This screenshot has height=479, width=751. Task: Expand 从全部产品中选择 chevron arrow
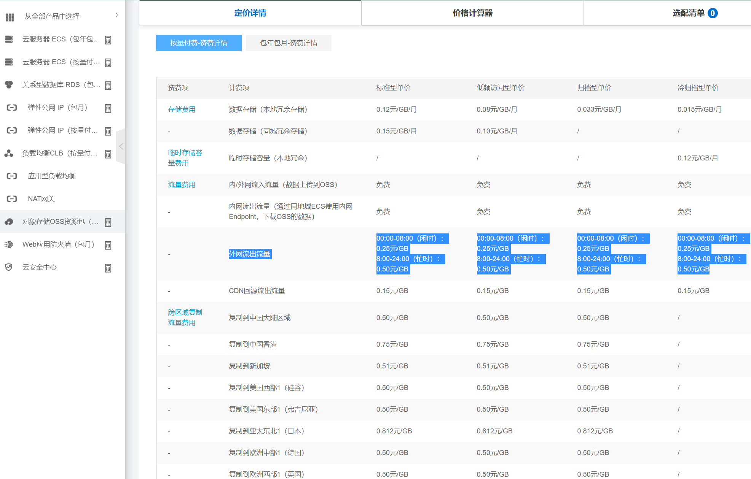(x=117, y=15)
